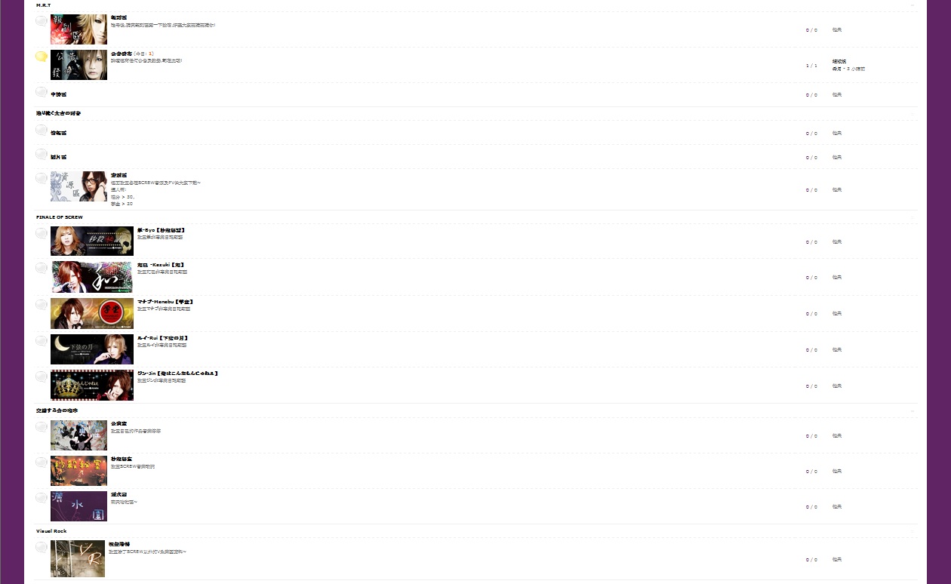The width and height of the screenshot is (951, 584).
Task: Collapse the M.R.T category section
Action: coord(913,5)
